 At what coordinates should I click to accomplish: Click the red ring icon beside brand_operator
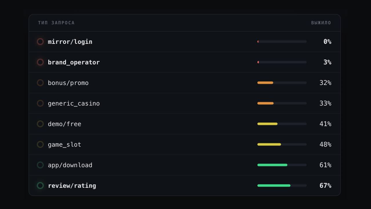pos(40,62)
